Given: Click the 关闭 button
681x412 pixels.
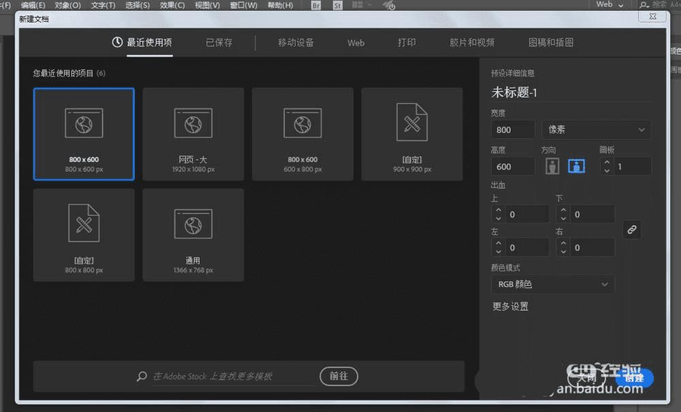Looking at the screenshot, I should (586, 379).
